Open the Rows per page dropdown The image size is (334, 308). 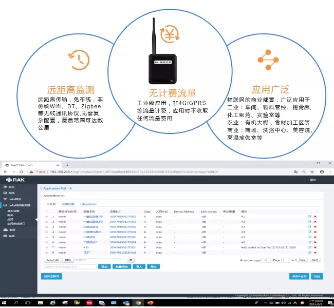tap(267, 260)
